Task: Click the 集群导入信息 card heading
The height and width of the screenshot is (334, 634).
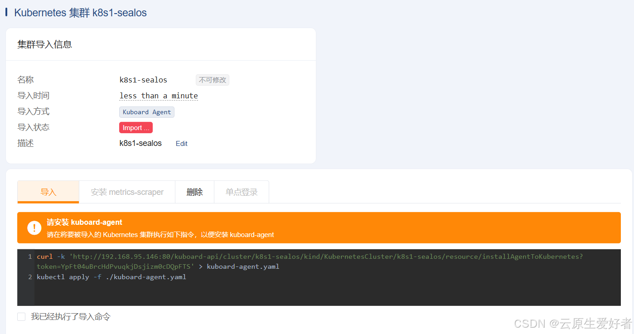Action: pos(44,44)
